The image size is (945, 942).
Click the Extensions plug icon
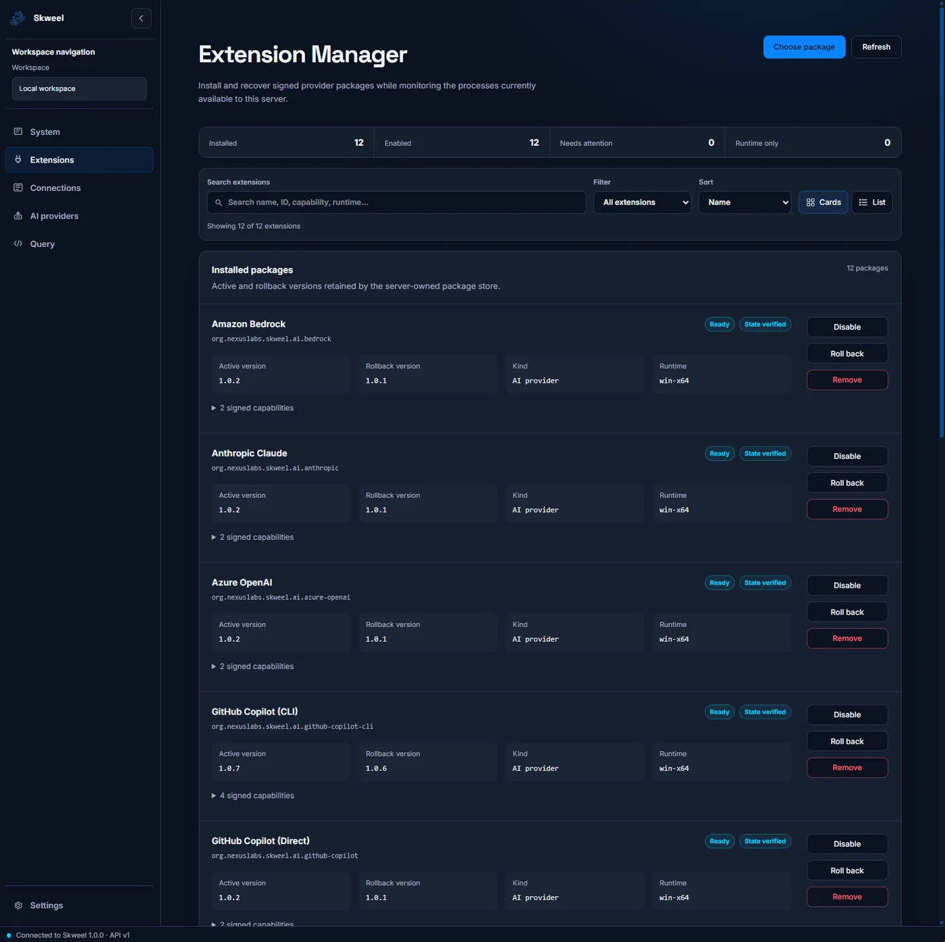(x=18, y=160)
